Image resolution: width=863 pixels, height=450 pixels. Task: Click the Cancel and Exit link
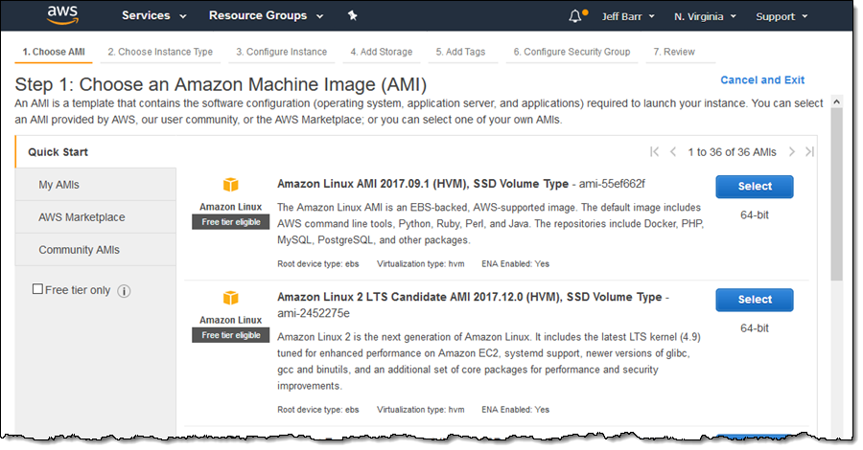point(762,80)
